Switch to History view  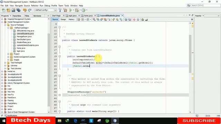(71, 20)
